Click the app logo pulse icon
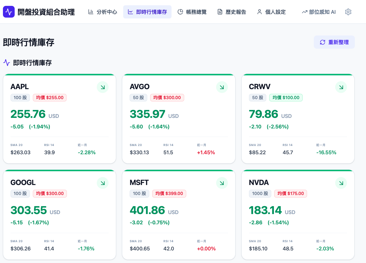Screen dimensions: 366x263 (9, 12)
